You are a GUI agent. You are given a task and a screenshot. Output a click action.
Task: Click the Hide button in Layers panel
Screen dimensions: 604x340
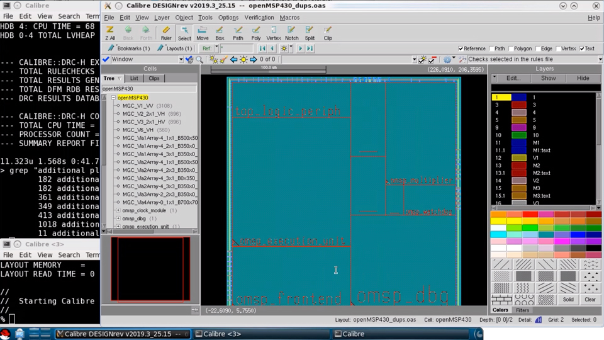point(583,78)
